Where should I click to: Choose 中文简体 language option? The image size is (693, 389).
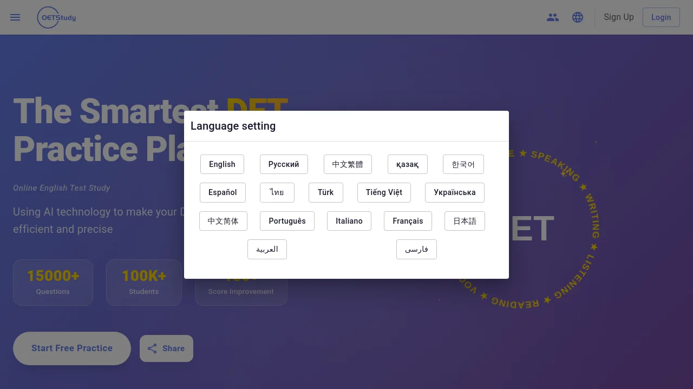click(x=223, y=221)
